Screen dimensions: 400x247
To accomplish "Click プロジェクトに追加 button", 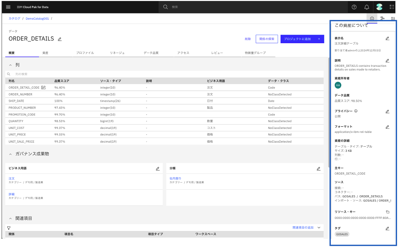I will coord(302,39).
